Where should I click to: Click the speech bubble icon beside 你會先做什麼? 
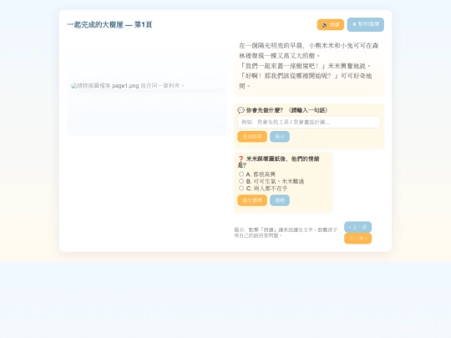241,110
